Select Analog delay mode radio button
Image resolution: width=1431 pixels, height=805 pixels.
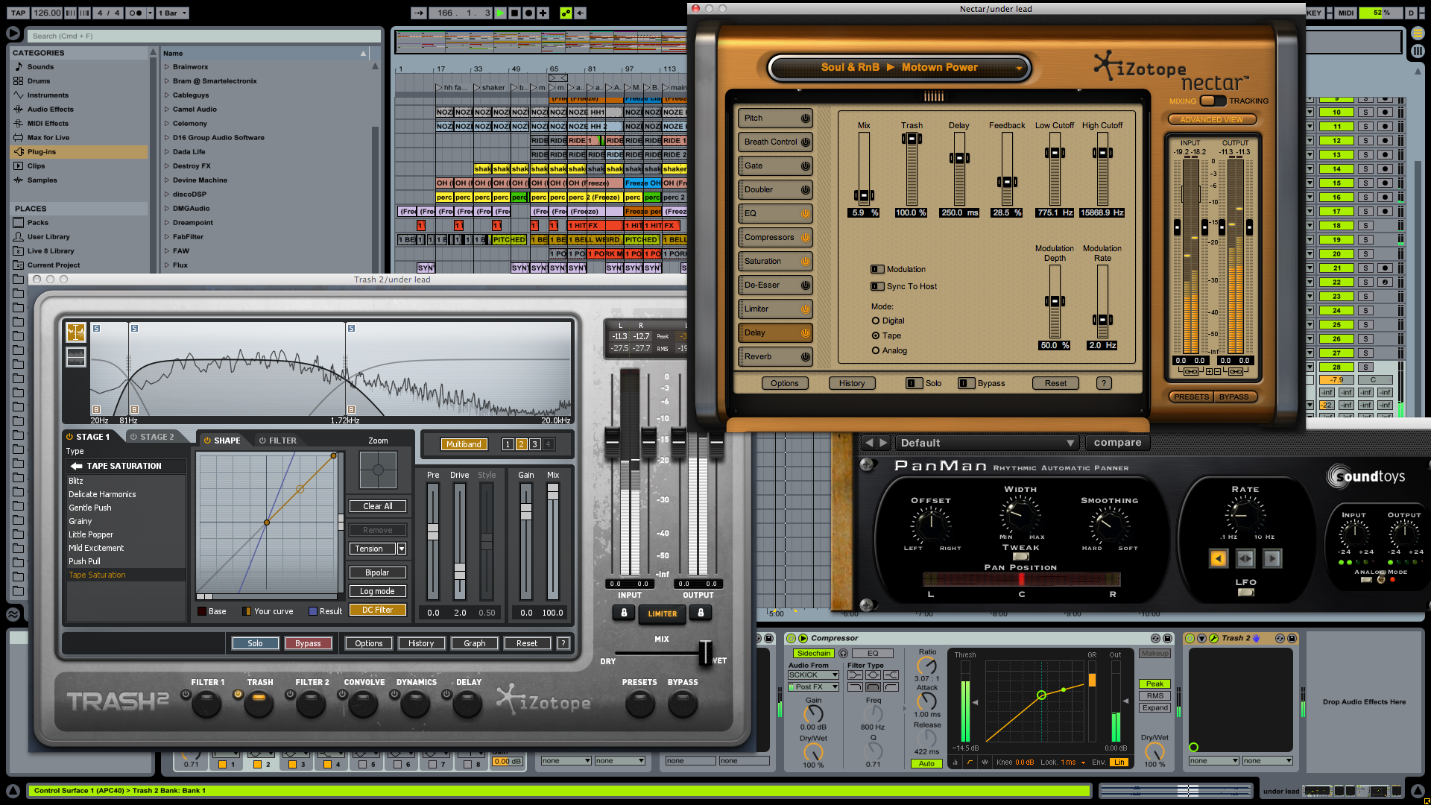tap(876, 351)
